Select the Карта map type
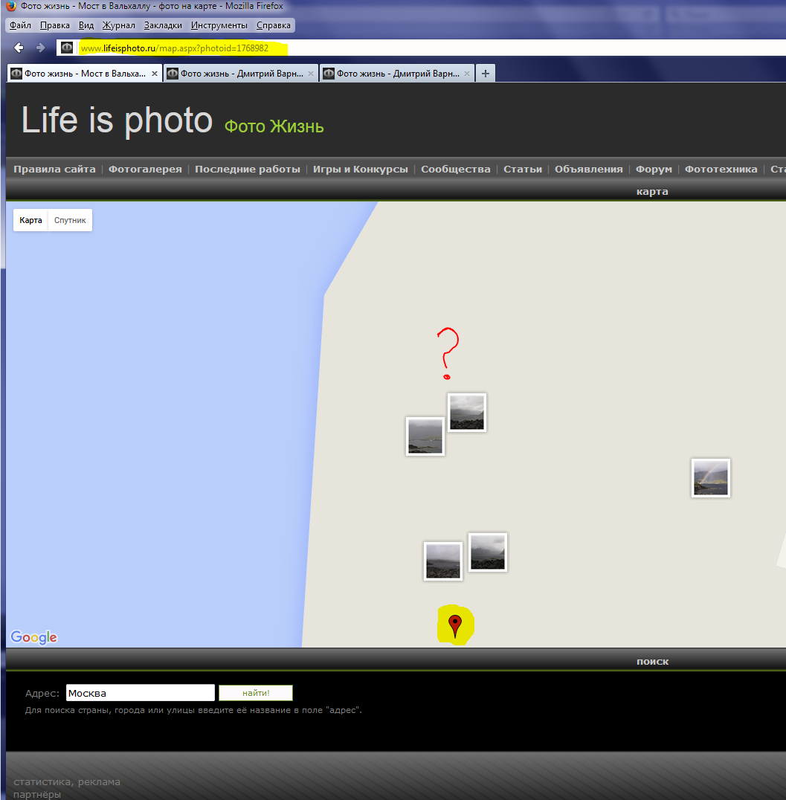This screenshot has height=800, width=786. [x=30, y=221]
